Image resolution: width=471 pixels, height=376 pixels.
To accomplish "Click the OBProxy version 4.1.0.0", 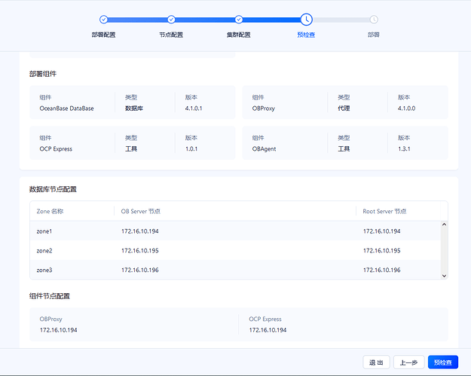I will click(406, 109).
